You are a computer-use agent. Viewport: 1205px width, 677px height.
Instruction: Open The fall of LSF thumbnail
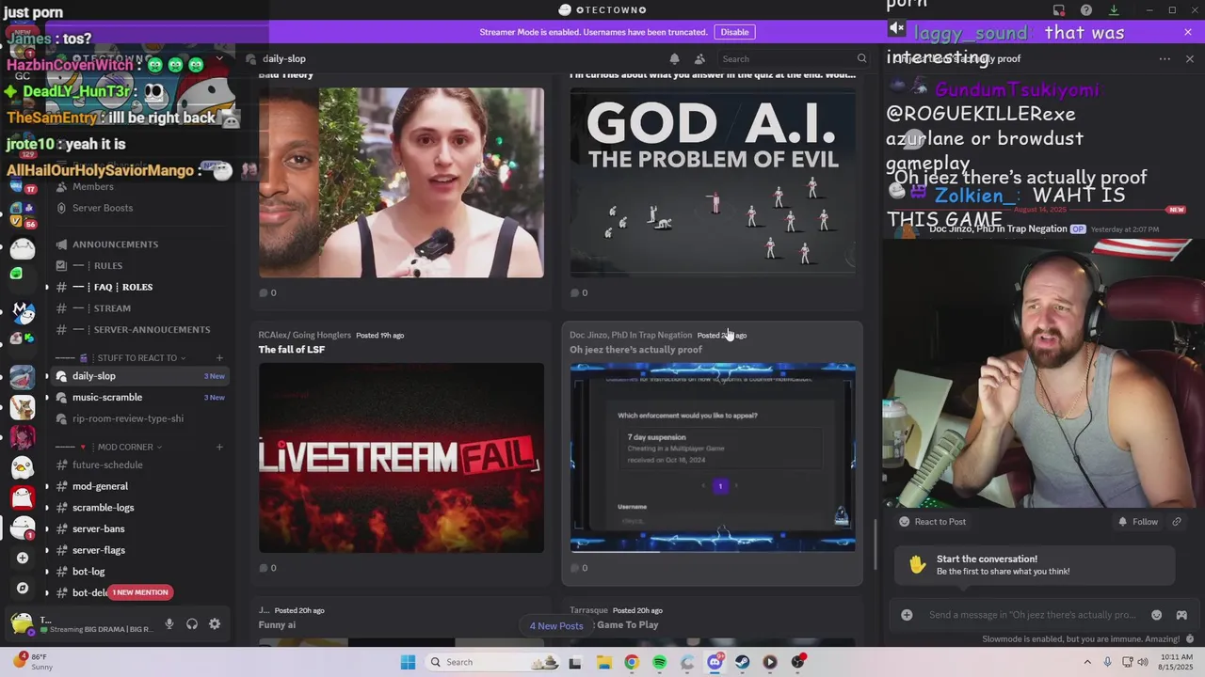(x=401, y=458)
